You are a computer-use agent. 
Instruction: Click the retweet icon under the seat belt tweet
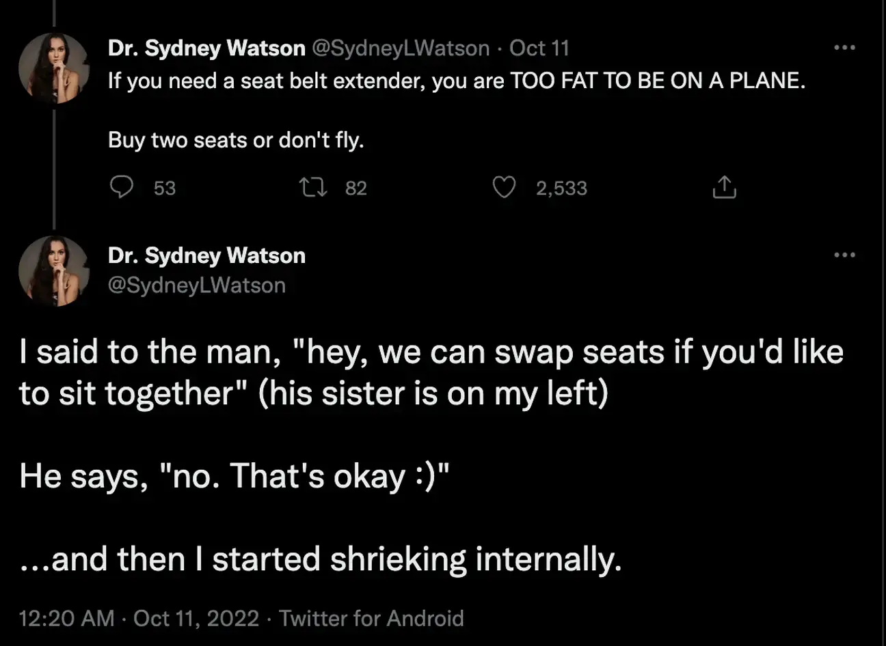click(x=314, y=188)
